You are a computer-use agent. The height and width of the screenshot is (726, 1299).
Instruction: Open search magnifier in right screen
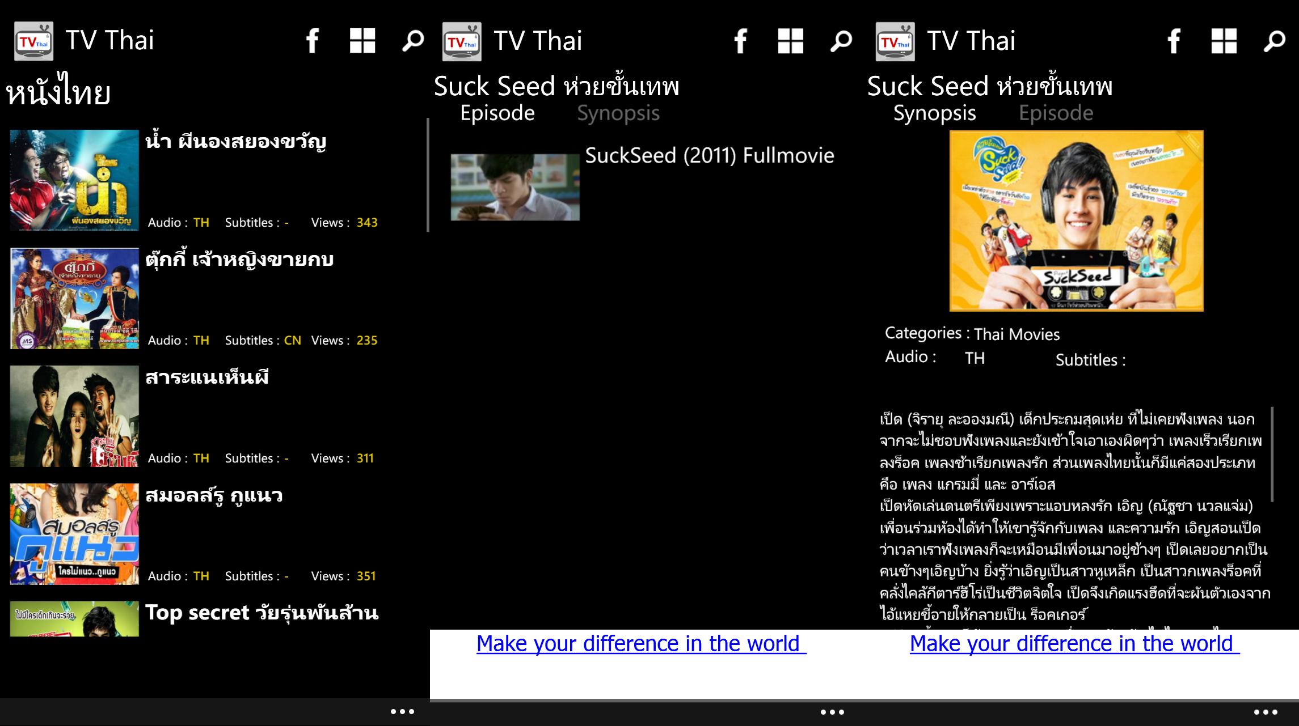click(1275, 41)
